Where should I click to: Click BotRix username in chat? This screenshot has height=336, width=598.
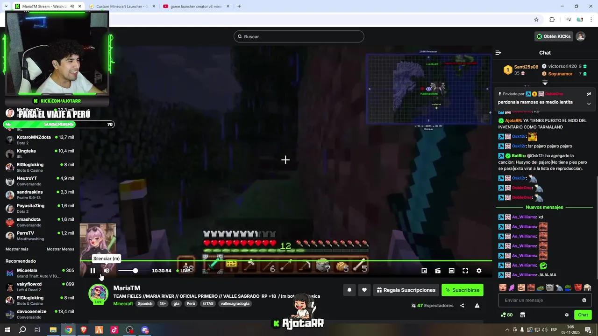click(x=519, y=156)
